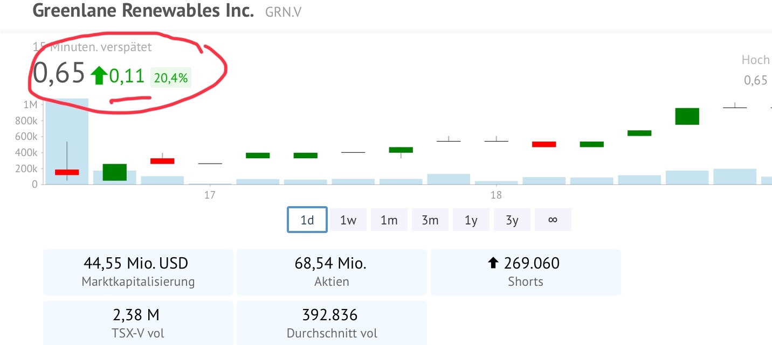The image size is (772, 345).
Task: Select the large green candlestick near the chart's right
Action: 686,116
